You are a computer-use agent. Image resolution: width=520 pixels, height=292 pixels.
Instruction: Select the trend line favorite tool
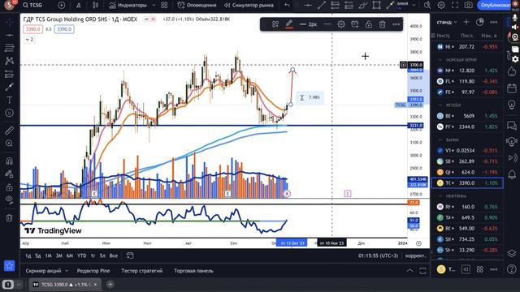pos(322,6)
